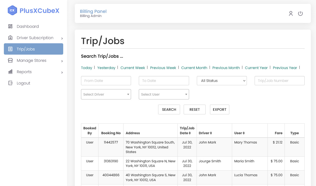Click user name Mary Thomas
This screenshot has height=186, width=316.
click(246, 142)
